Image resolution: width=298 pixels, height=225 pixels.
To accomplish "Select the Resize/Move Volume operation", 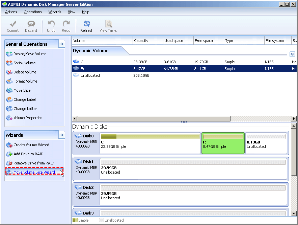I will [x=30, y=54].
